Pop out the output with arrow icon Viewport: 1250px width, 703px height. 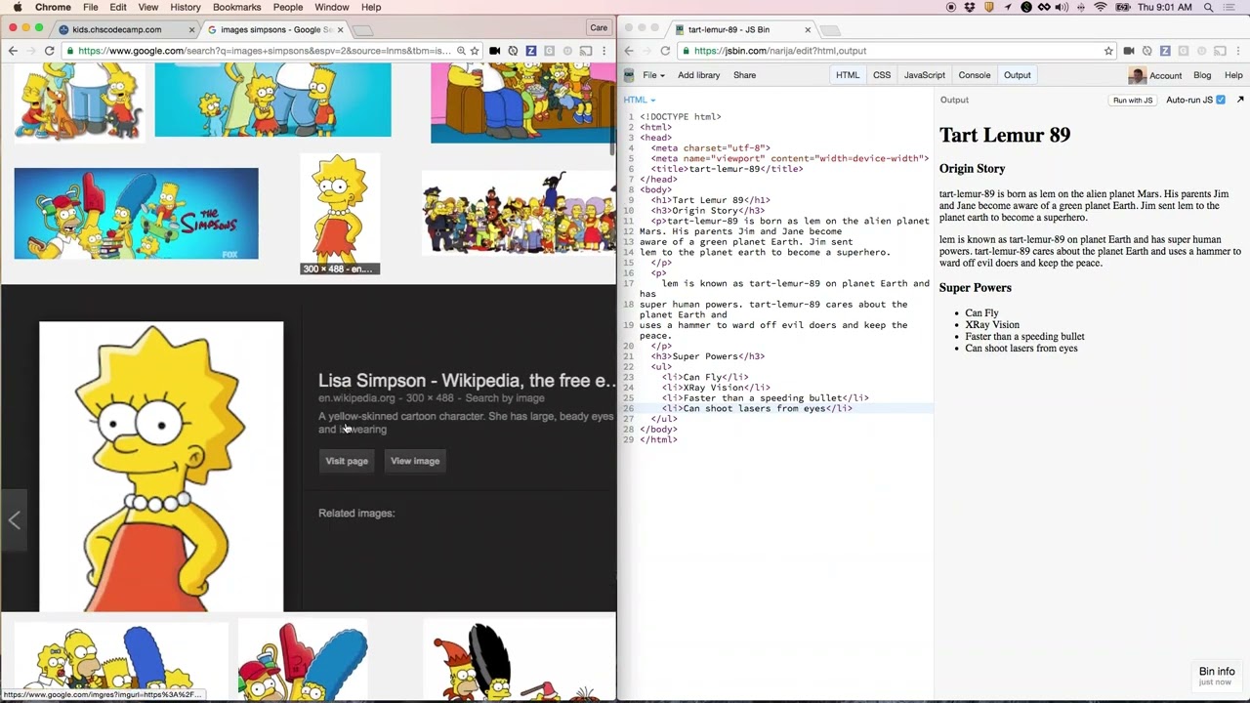tap(1240, 100)
